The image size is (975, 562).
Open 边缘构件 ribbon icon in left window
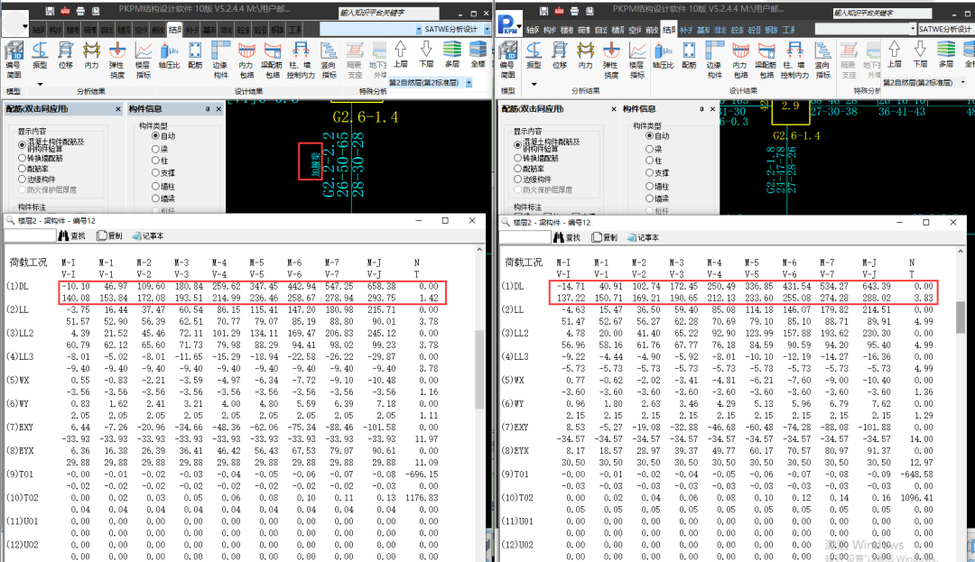[x=220, y=60]
